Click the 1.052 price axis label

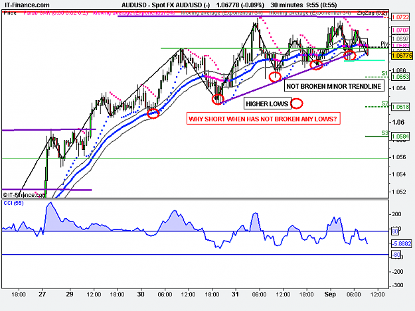coord(399,192)
